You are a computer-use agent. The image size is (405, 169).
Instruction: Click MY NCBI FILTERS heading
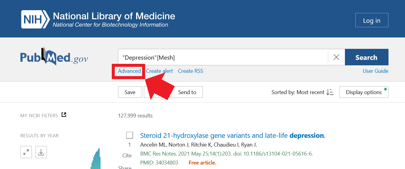(39, 115)
